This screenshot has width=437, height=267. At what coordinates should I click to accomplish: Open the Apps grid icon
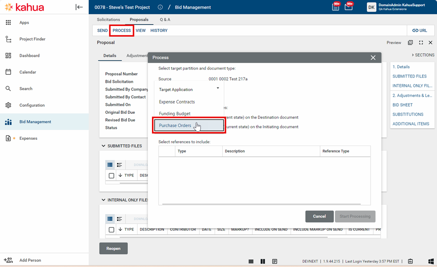[8, 22]
